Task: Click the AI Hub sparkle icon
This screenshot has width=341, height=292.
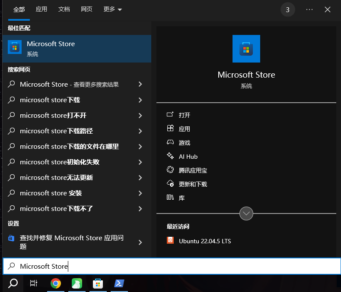Action: click(170, 156)
